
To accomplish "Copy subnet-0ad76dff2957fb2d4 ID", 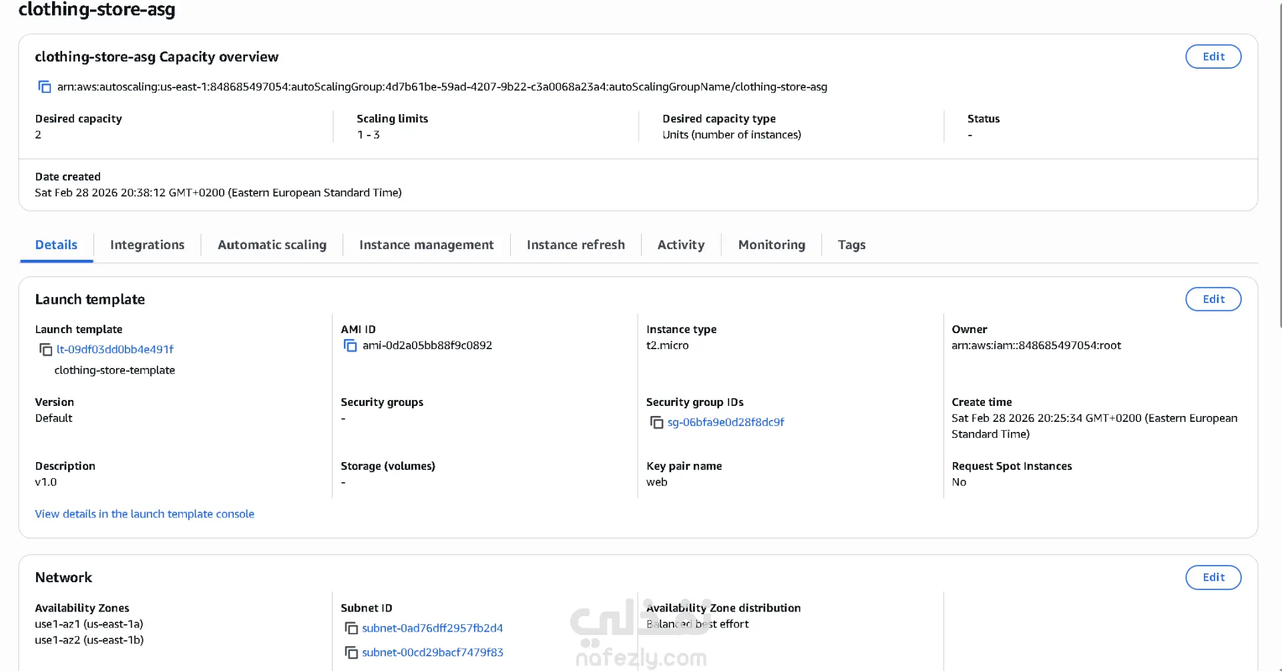I will pos(351,628).
